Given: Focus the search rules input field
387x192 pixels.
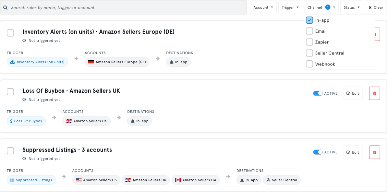Looking at the screenshot, I should [123, 7].
